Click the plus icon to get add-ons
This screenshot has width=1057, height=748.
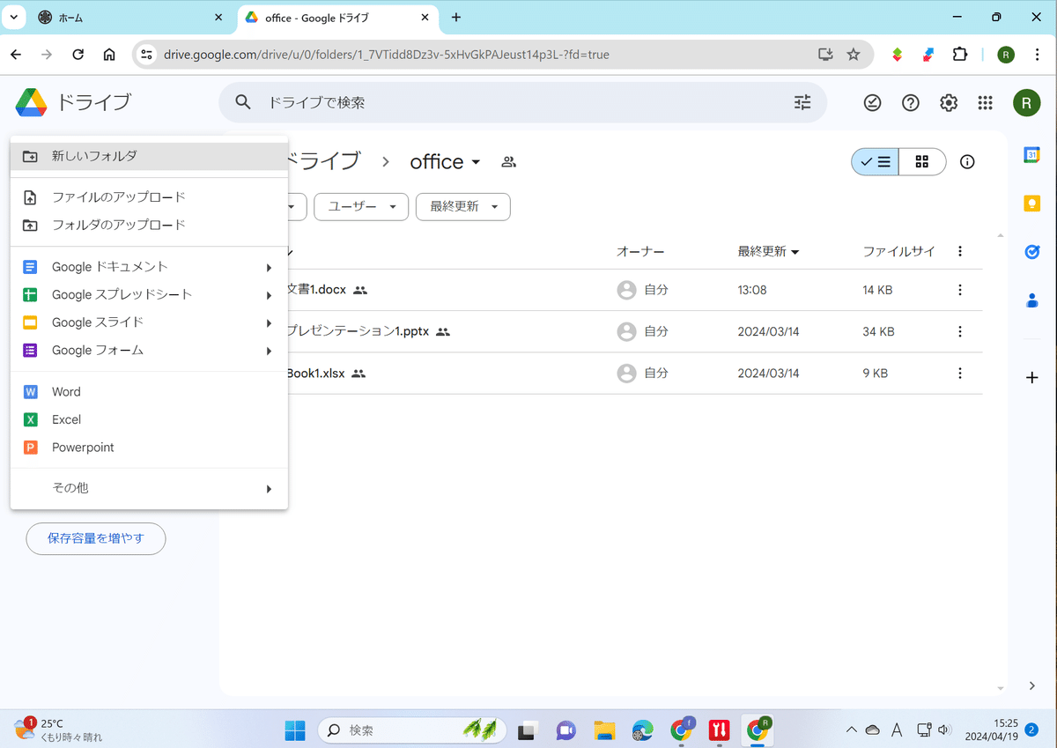coord(1032,378)
